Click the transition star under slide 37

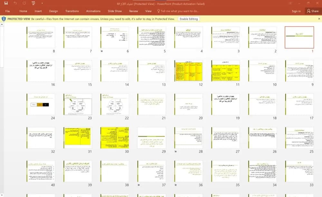point(138,185)
